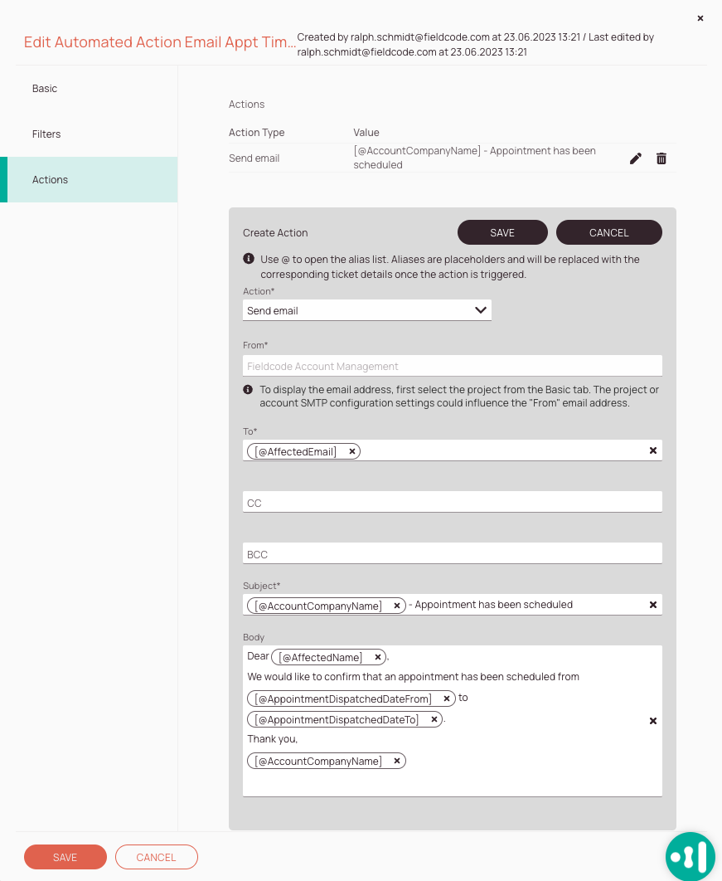This screenshot has height=881, width=722.
Task: Remove AccountCompanyName tag from Subject field
Action: [x=397, y=606]
